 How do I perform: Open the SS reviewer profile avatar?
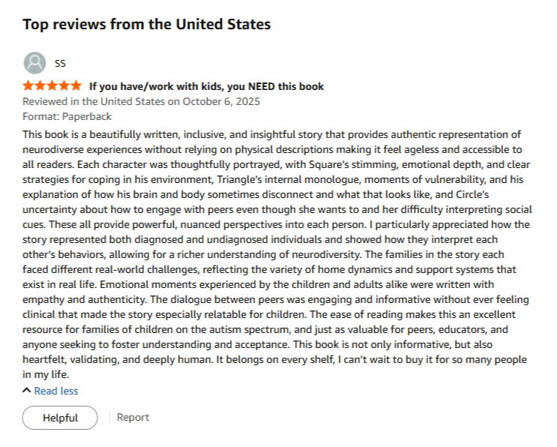pyautogui.click(x=34, y=63)
